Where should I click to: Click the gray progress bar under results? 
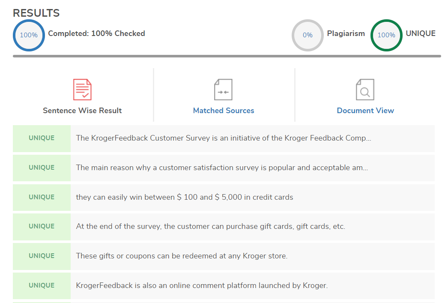point(227,56)
